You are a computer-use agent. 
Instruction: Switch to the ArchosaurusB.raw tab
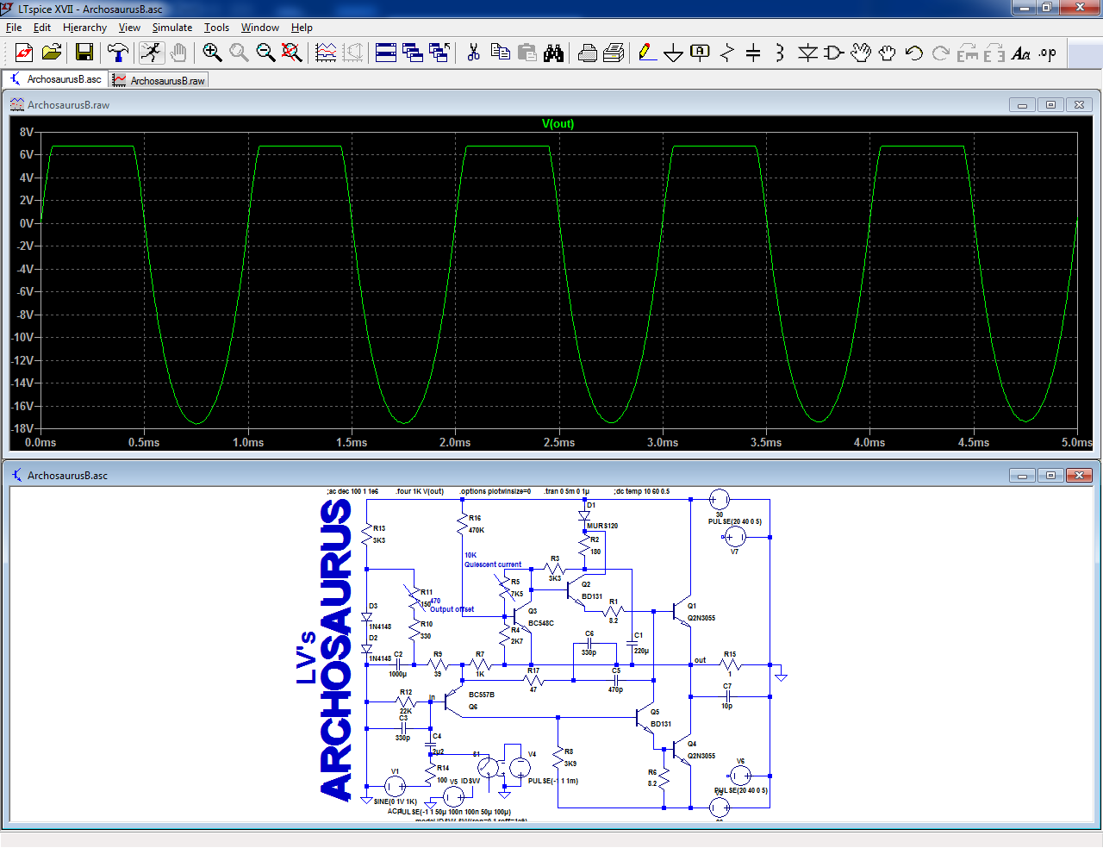tap(159, 80)
